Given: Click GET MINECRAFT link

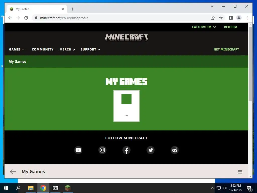Looking at the screenshot, I should (226, 50).
